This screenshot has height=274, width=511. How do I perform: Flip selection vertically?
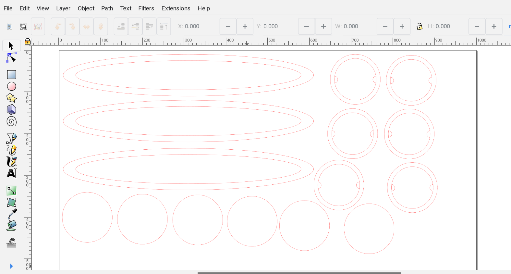coord(101,26)
